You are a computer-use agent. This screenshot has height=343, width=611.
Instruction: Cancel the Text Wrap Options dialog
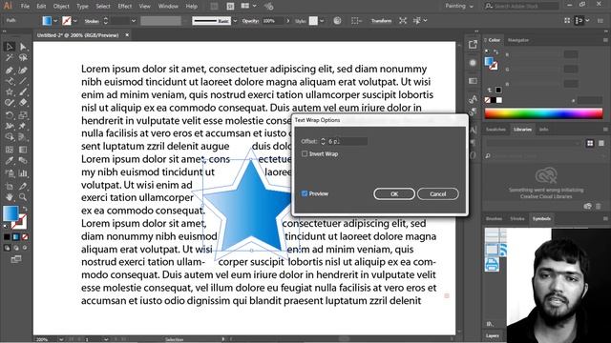pyautogui.click(x=437, y=194)
